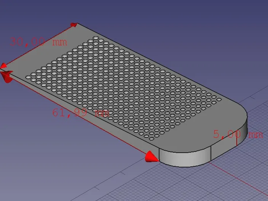Select the 61,99 mm dimension label

click(81, 113)
